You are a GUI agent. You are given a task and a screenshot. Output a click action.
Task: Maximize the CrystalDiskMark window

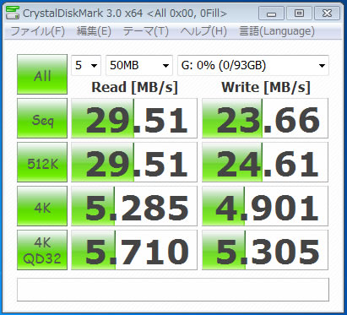pos(299,14)
